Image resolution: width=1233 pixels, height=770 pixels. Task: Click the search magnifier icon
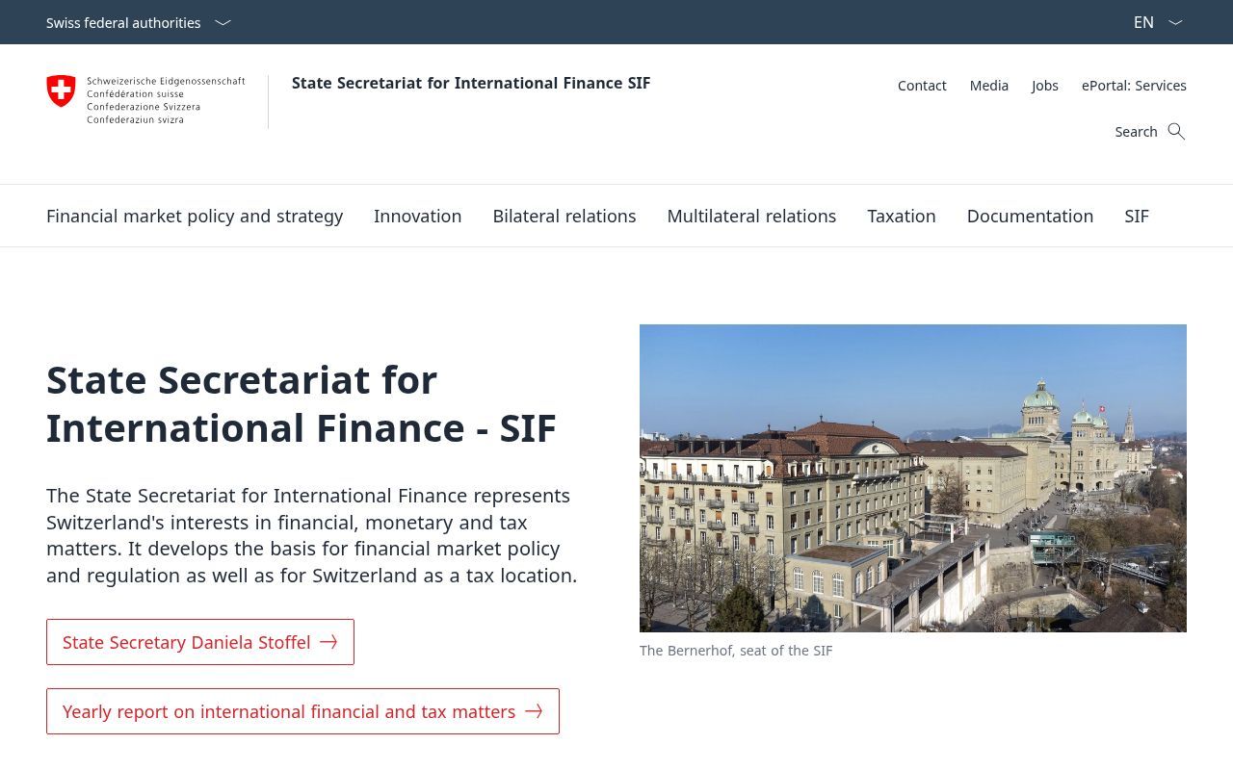pyautogui.click(x=1176, y=132)
